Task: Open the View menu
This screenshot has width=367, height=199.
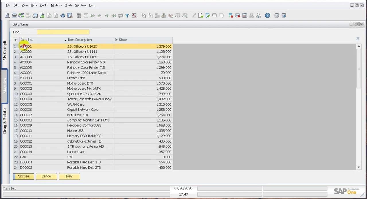Action: (25, 5)
